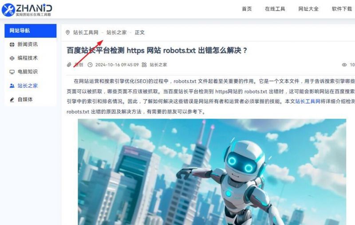Screen dimensions: 355x225
Task: Click the 站长工具网 breadcrumb link
Action: 86,32
